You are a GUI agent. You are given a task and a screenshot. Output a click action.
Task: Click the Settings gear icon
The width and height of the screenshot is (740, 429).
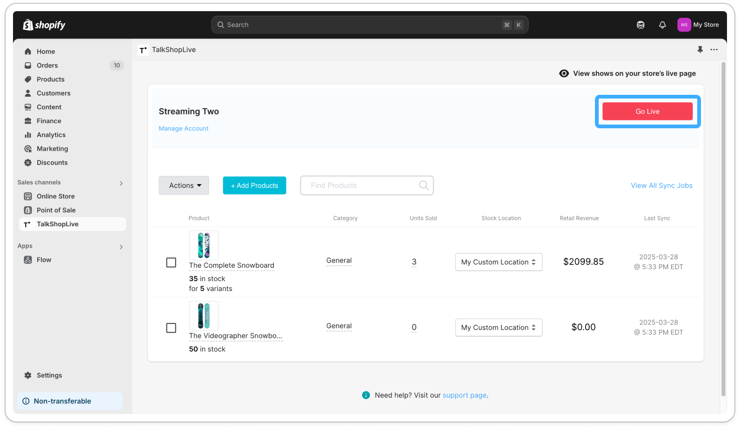click(28, 376)
